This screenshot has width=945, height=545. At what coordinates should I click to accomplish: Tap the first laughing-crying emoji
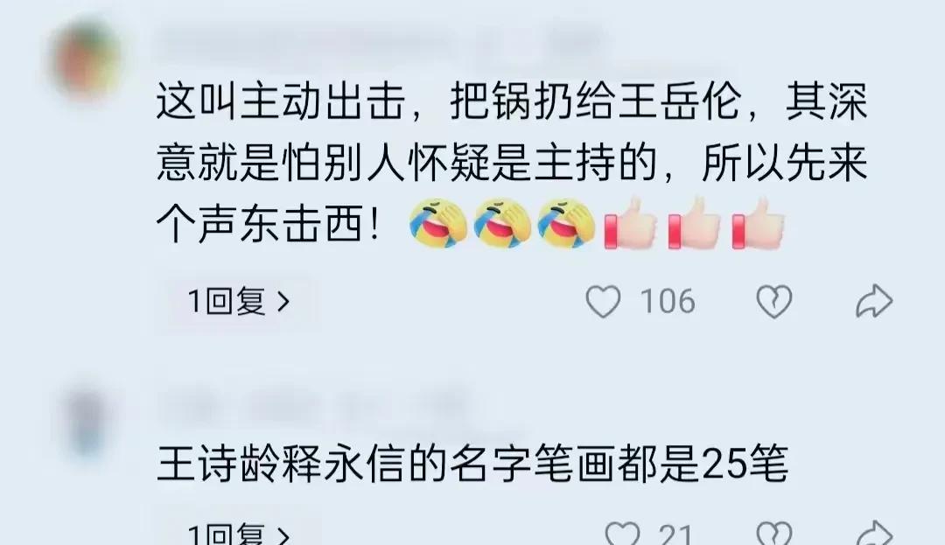pyautogui.click(x=438, y=223)
